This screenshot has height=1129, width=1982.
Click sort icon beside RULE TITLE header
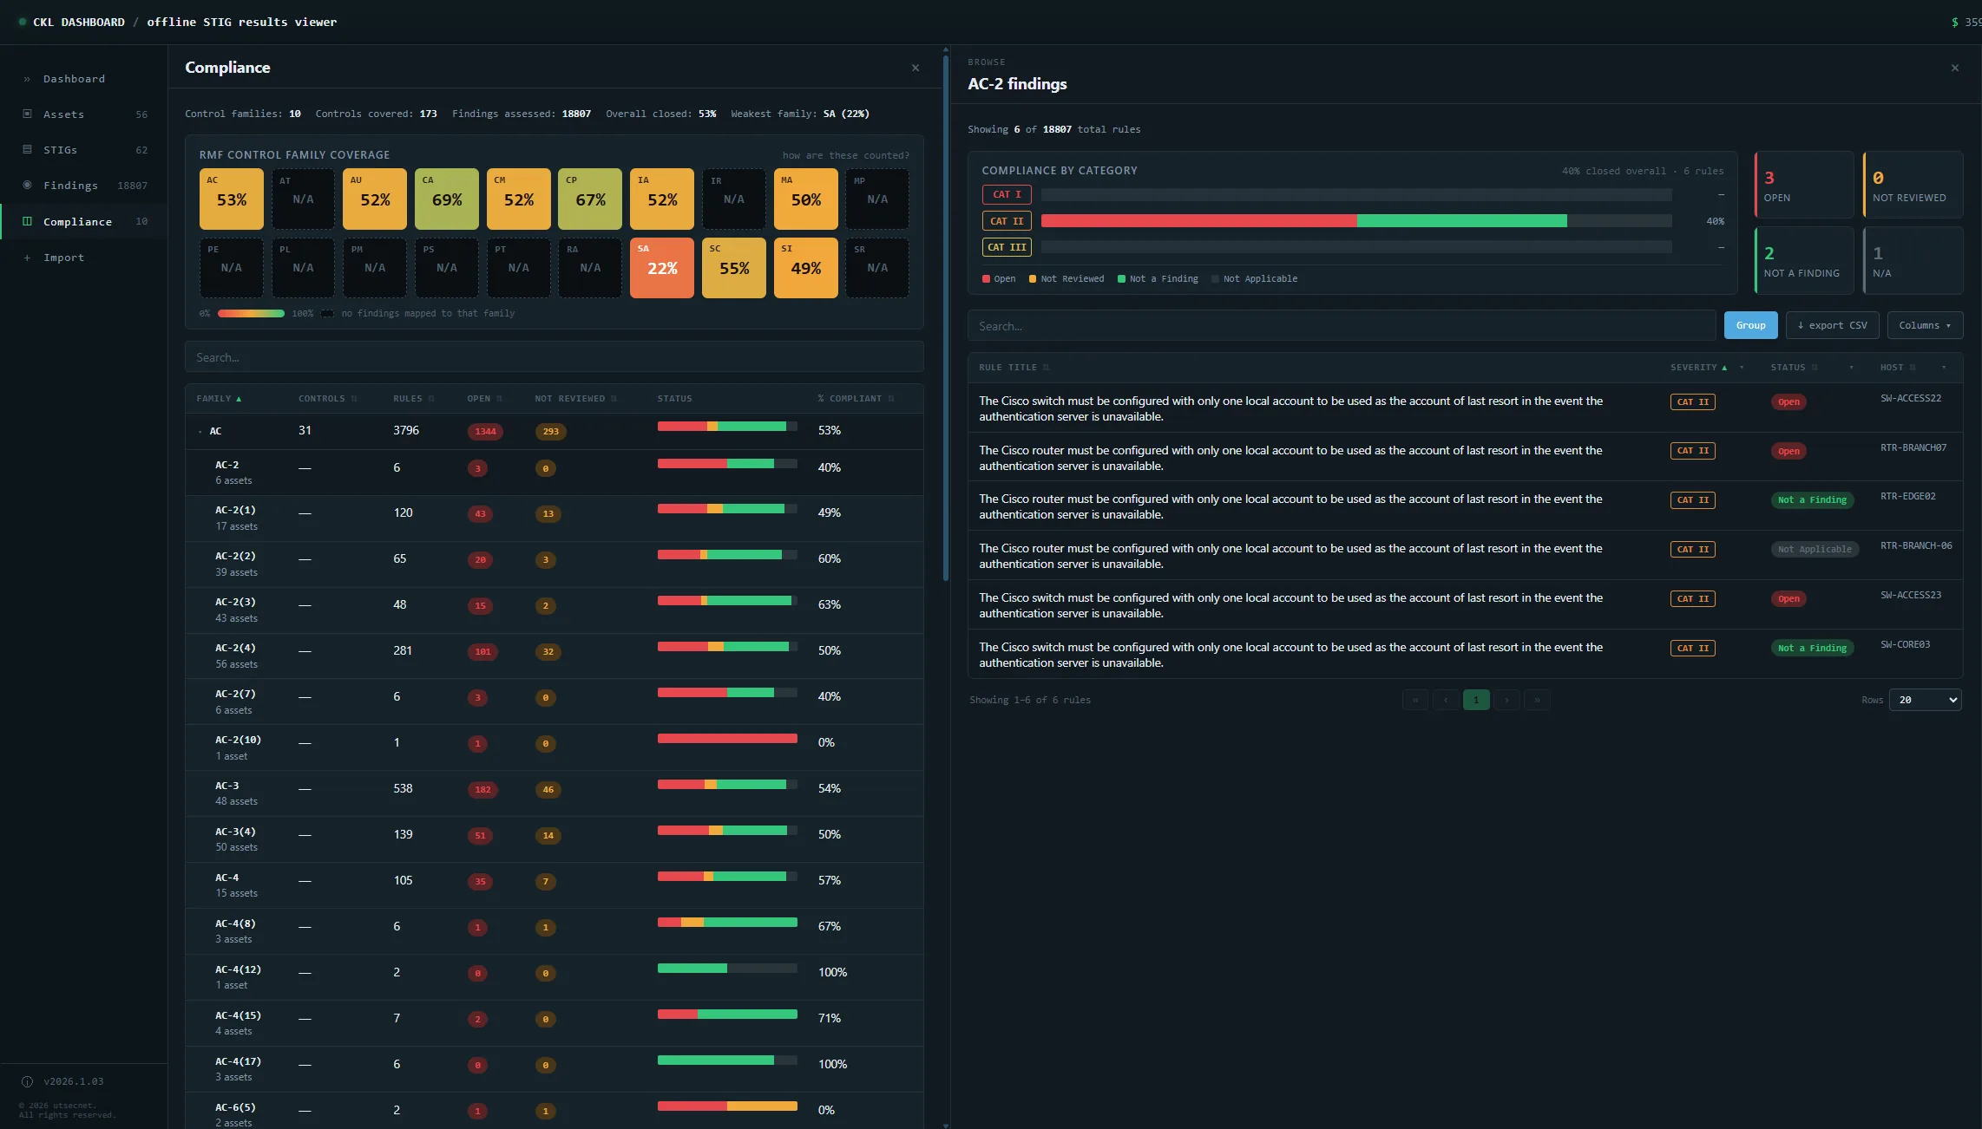(1046, 368)
